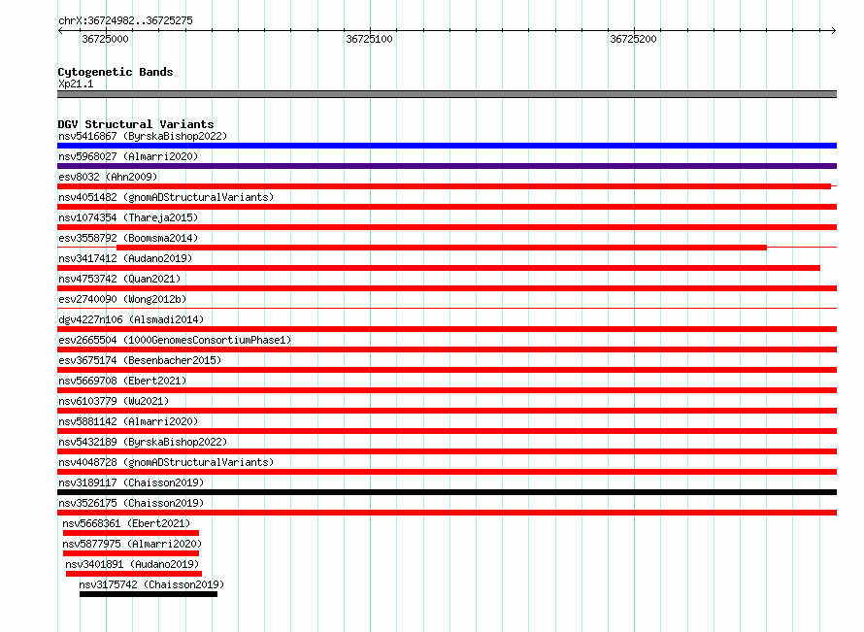Click the blue nsv5416867 variant bar

click(x=447, y=146)
